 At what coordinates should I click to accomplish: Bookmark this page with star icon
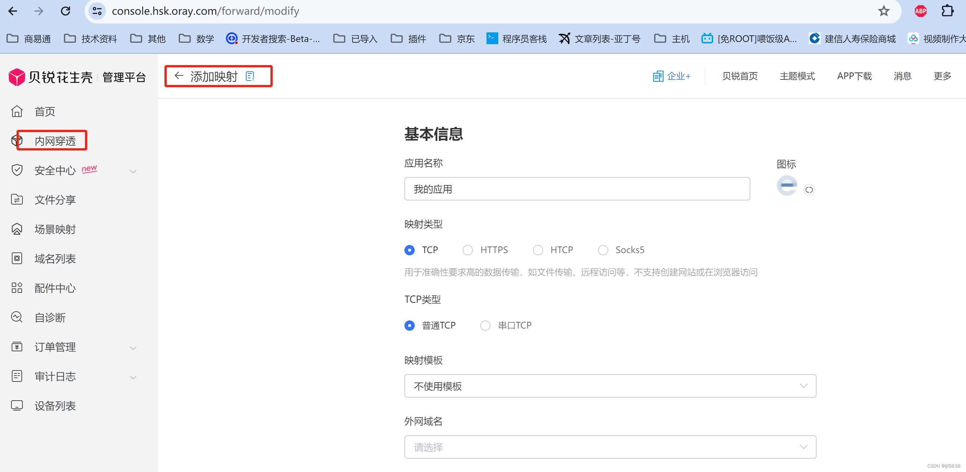point(884,11)
